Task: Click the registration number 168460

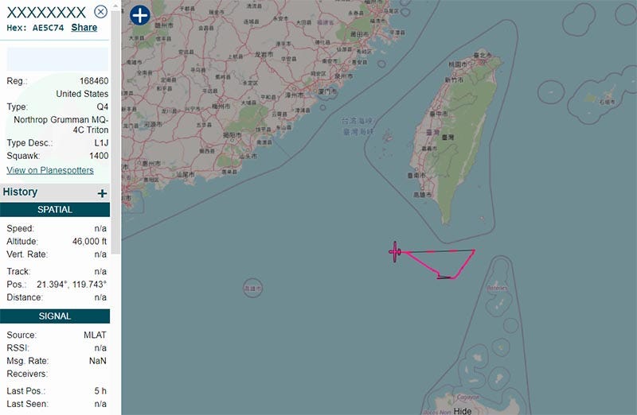Action: coord(94,81)
